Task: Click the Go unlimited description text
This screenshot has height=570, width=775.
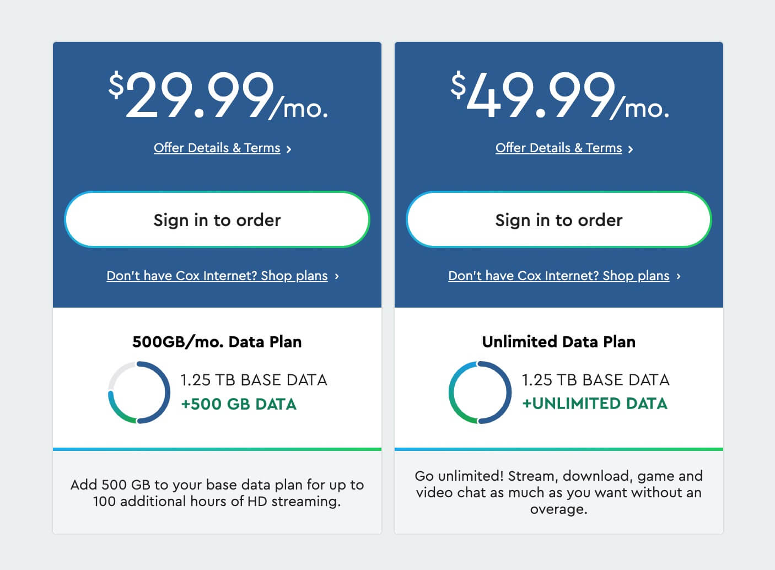Action: click(x=559, y=492)
